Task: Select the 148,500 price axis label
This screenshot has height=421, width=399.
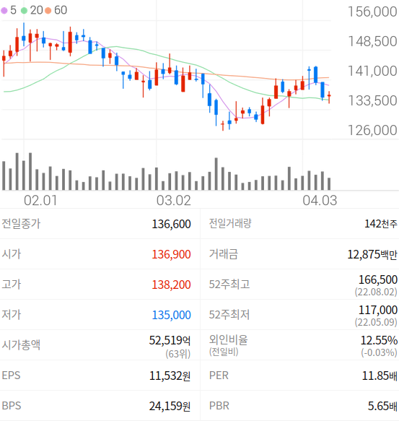Action: coord(372,41)
